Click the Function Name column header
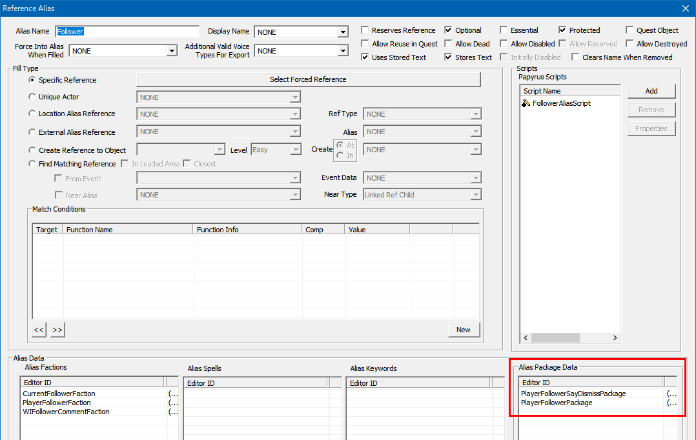Viewport: 696px width, 440px height. [128, 229]
